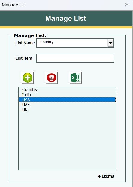The height and width of the screenshot is (187, 133).
Task: Click inside the List Item text field
Action: click(75, 58)
